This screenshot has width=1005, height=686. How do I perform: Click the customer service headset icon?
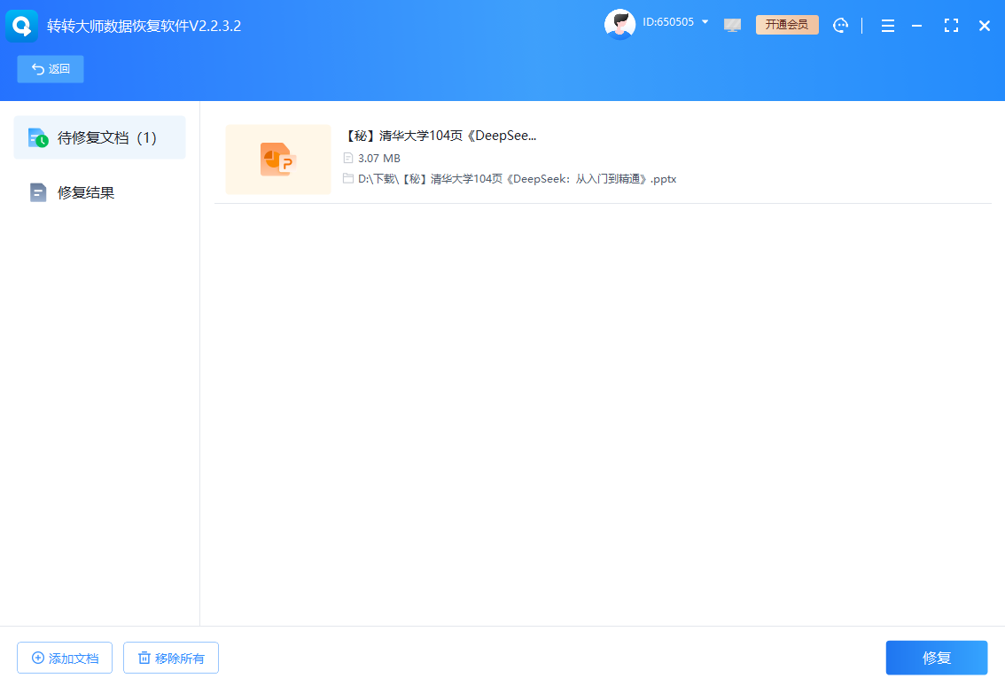tap(840, 25)
